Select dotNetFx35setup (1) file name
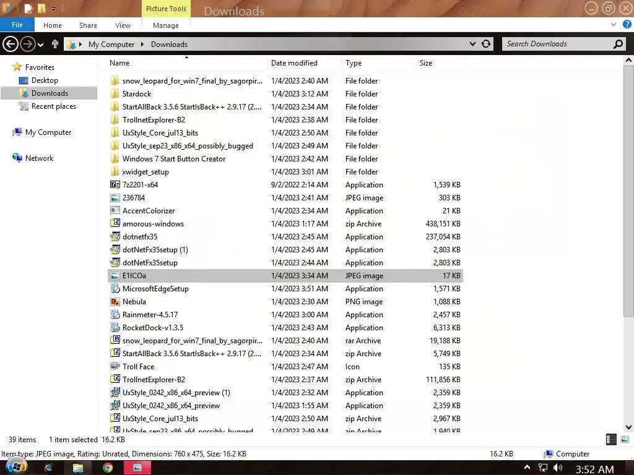 155,250
